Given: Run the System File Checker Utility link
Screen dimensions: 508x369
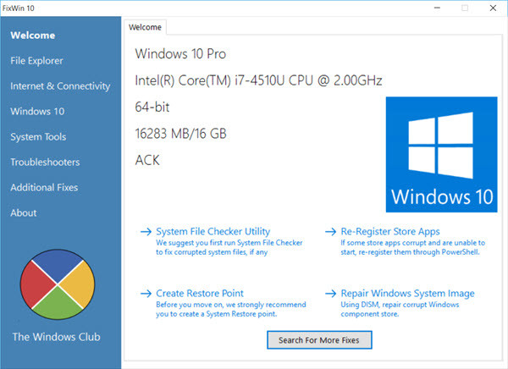Looking at the screenshot, I should tap(213, 231).
